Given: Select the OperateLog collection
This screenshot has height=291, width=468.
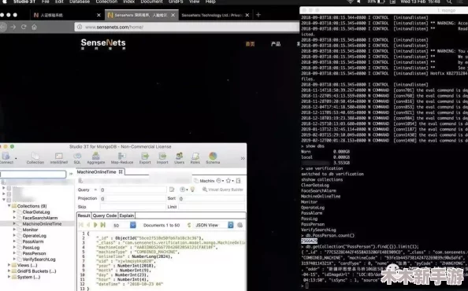Looking at the screenshot, I should [35, 236].
